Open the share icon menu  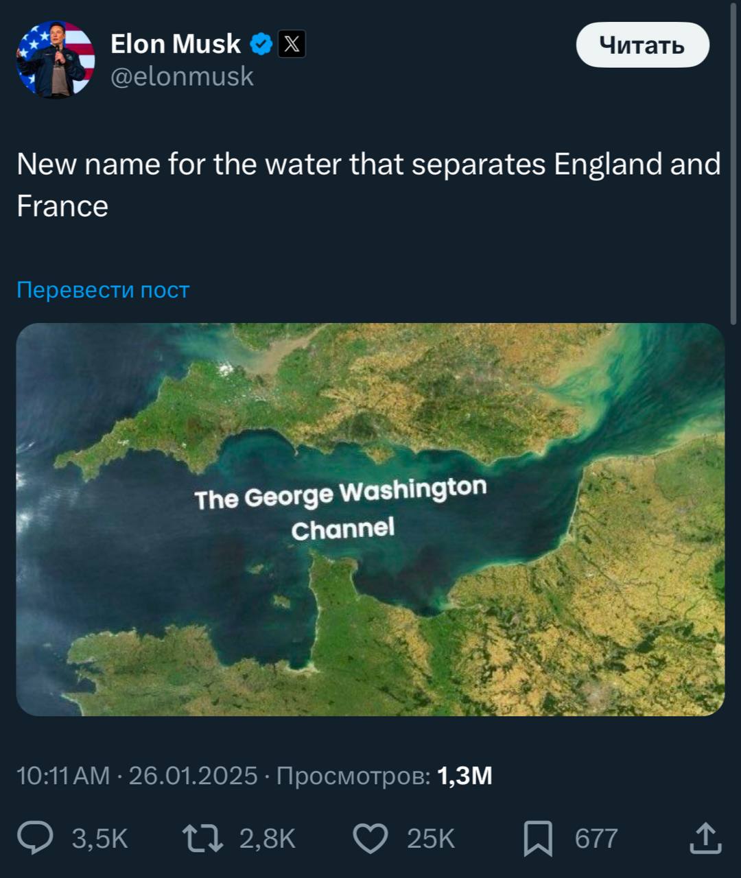(x=705, y=838)
